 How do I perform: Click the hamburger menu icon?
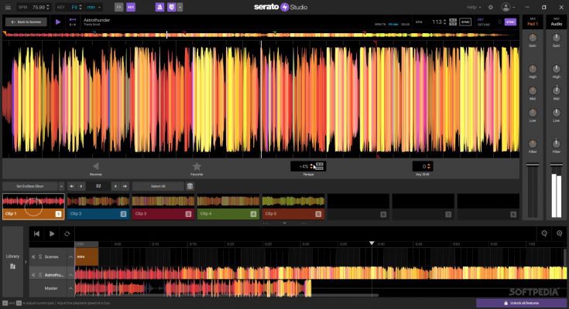coord(6,7)
